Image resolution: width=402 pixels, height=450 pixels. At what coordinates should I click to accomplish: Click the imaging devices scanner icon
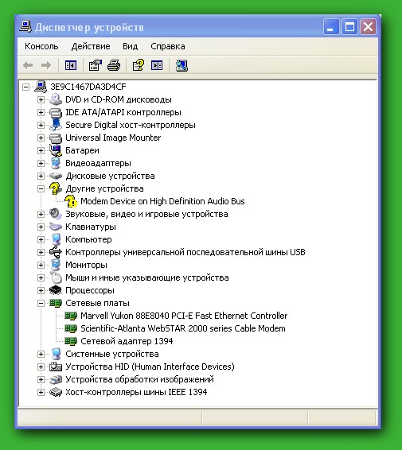click(56, 379)
